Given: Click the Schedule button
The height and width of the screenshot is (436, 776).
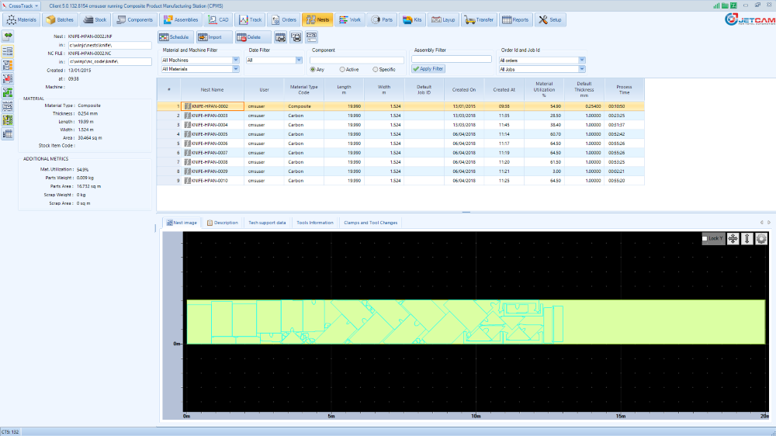Looking at the screenshot, I should (x=175, y=36).
